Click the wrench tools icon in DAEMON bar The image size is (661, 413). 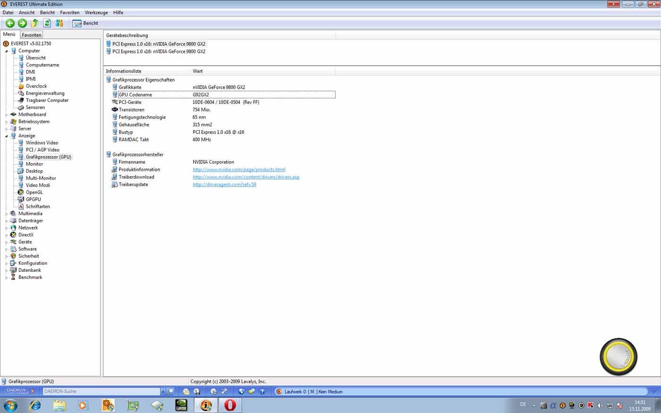(224, 391)
